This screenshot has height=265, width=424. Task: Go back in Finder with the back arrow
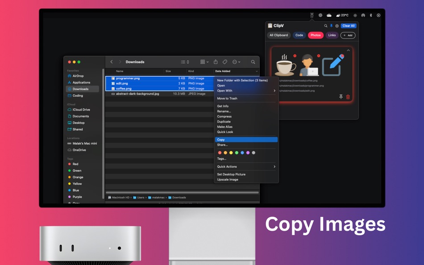112,62
